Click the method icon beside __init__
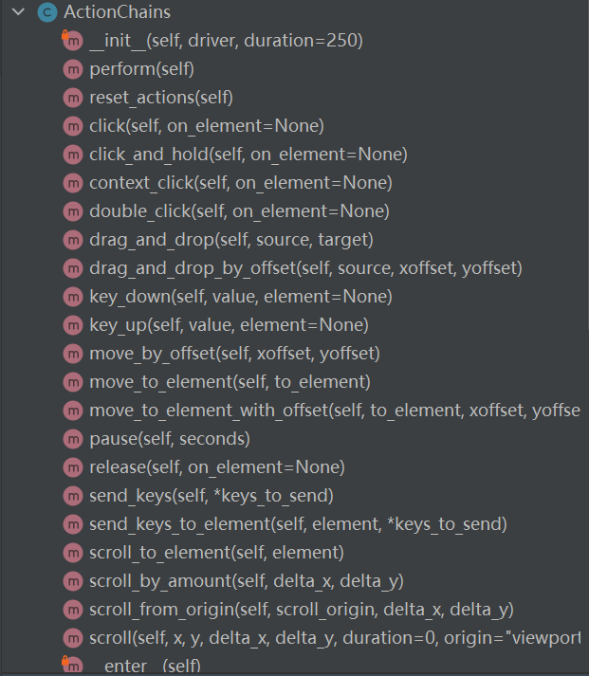This screenshot has height=676, width=589. point(72,41)
